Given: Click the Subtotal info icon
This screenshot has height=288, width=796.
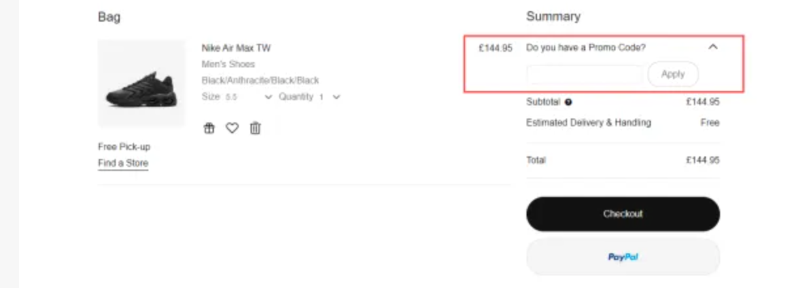Looking at the screenshot, I should point(568,102).
